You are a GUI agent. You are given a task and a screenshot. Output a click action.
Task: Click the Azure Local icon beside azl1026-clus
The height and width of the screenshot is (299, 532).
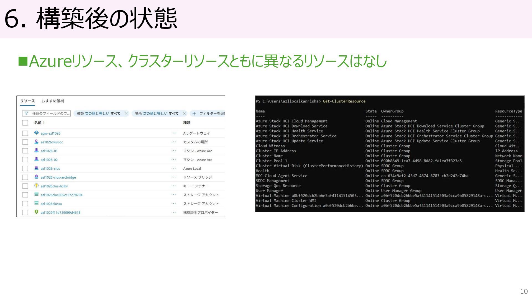pyautogui.click(x=36, y=168)
